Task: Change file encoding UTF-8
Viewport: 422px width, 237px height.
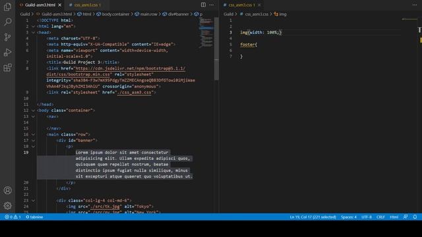Action: pyautogui.click(x=367, y=217)
